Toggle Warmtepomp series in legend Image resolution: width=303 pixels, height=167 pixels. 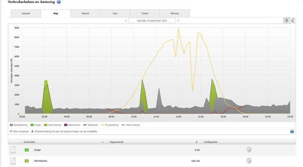53,125
